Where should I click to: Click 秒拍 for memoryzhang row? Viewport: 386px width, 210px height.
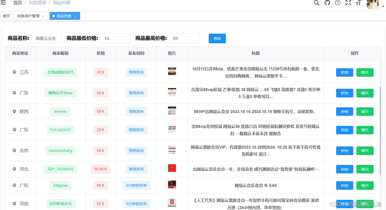(345, 151)
